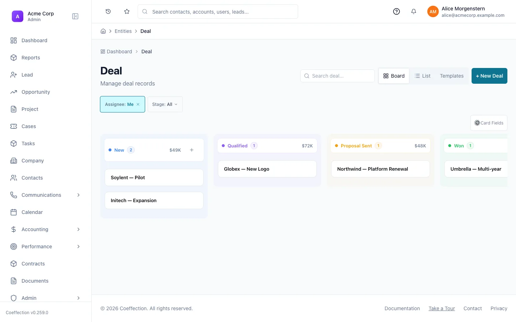The height and width of the screenshot is (322, 516).
Task: Open Company in sidebar
Action: 46,161
